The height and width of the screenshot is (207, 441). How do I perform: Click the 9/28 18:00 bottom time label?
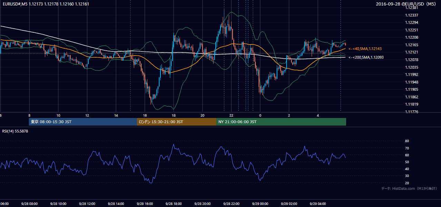point(173,204)
